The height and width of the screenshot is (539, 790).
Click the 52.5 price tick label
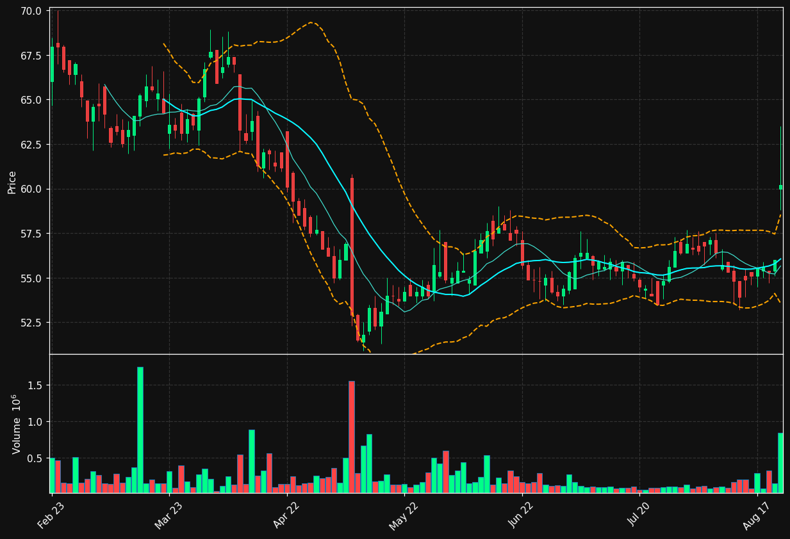click(x=31, y=323)
